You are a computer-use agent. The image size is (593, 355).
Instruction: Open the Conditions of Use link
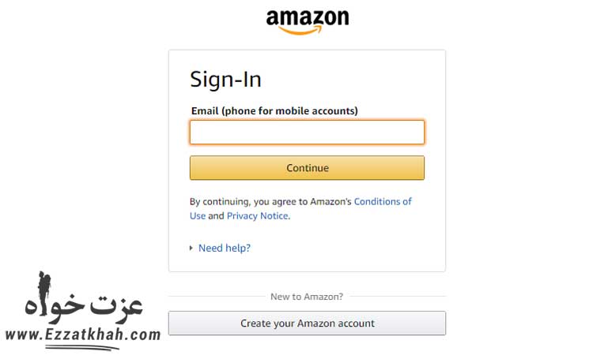[383, 201]
